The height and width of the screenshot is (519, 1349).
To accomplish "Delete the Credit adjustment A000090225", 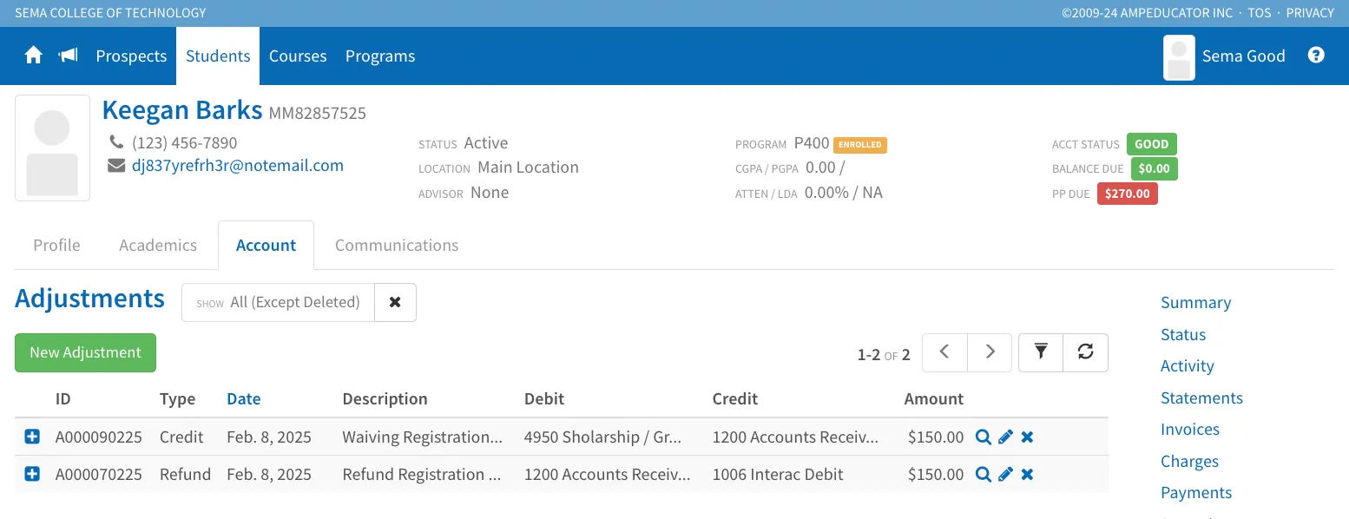I will coord(1027,437).
